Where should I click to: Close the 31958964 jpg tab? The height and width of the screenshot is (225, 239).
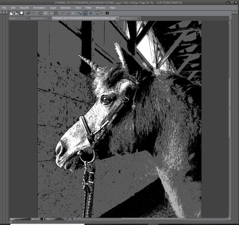(117, 18)
